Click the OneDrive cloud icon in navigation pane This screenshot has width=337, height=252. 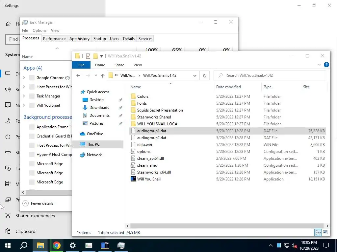83,134
